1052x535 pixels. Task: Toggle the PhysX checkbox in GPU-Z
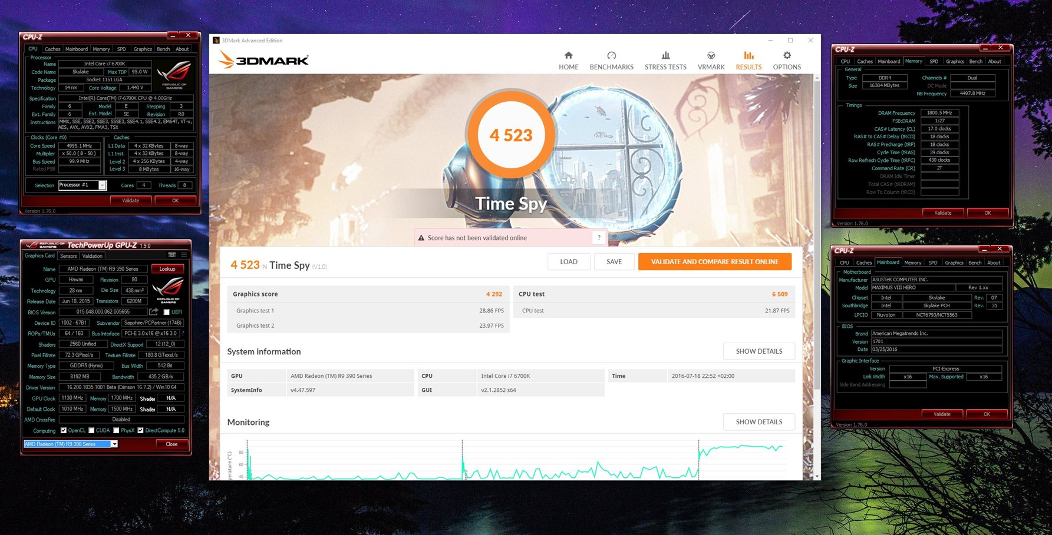click(116, 430)
